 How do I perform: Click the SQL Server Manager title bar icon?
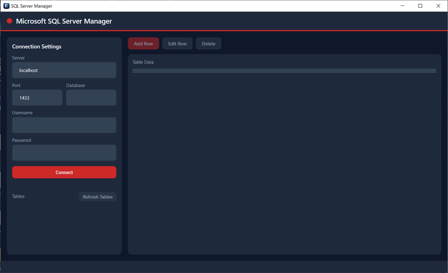[6, 6]
